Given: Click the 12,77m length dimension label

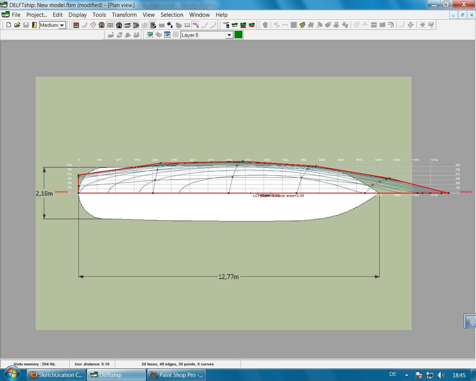Looking at the screenshot, I should pos(228,277).
